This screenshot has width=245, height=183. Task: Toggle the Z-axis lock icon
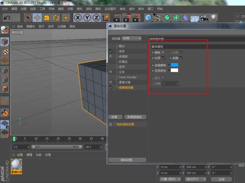click(x=96, y=18)
